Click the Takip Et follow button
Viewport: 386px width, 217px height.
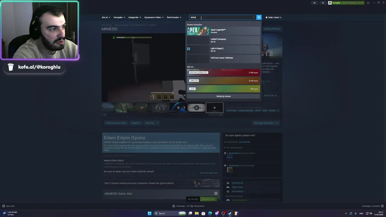[135, 123]
